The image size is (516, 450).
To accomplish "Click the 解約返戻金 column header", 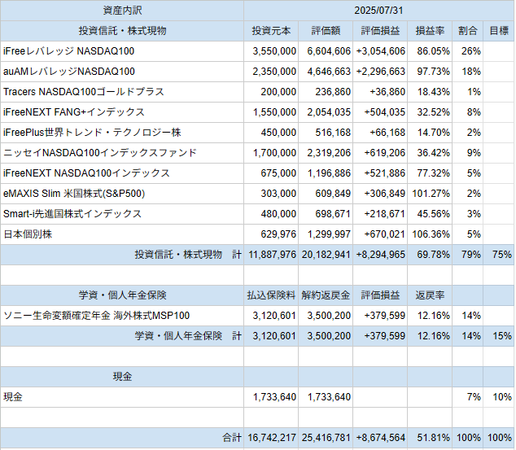I will (x=326, y=295).
